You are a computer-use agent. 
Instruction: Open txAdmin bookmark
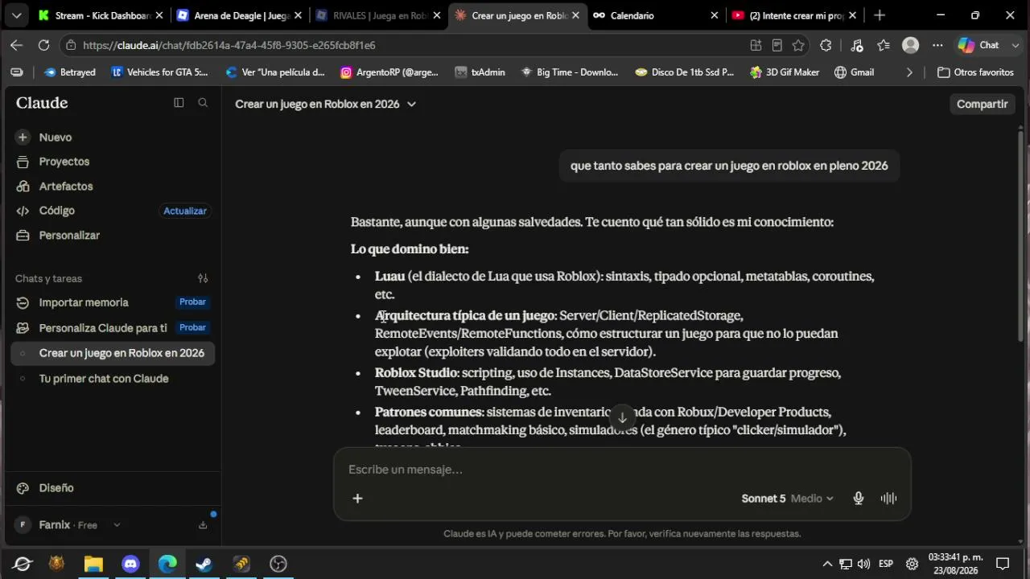pos(480,72)
